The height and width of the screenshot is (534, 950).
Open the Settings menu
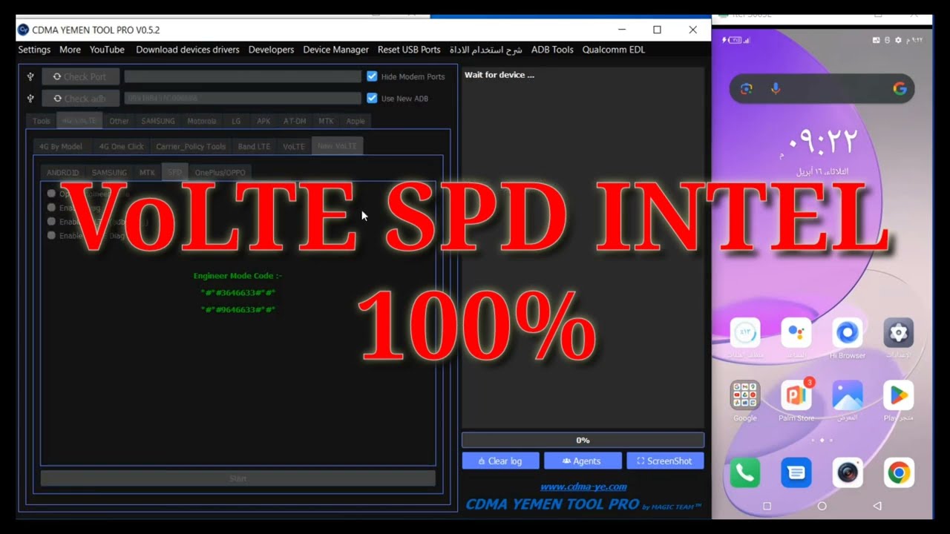pyautogui.click(x=34, y=50)
